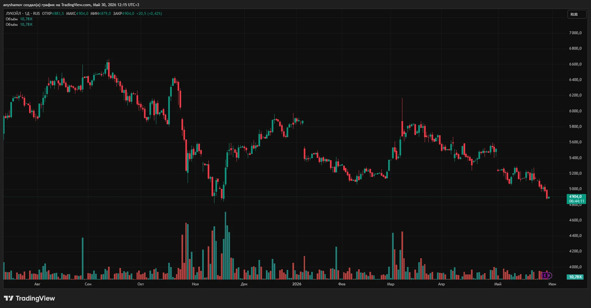Click the +20,5 (+0,42%) change value

[149, 14]
